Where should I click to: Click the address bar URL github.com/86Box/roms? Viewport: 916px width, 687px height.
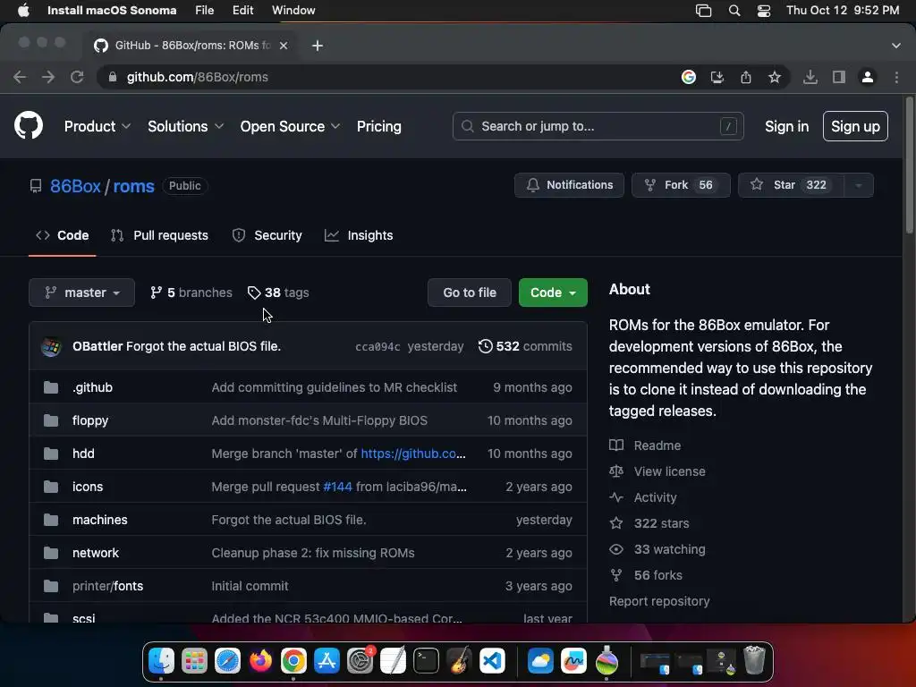[198, 77]
